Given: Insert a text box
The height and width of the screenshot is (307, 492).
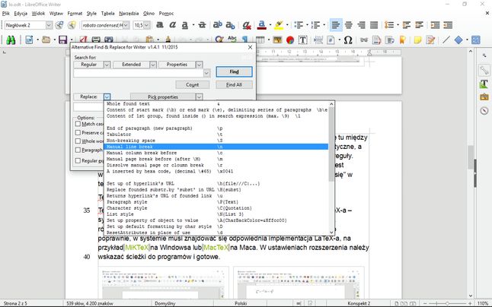Looking at the screenshot, I should [303, 40].
